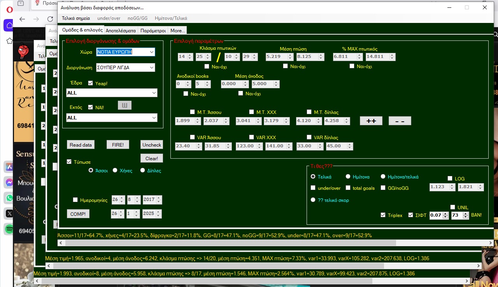Uncheck the Triplex checkbox
Image resolution: width=498 pixels, height=287 pixels.
click(x=383, y=215)
